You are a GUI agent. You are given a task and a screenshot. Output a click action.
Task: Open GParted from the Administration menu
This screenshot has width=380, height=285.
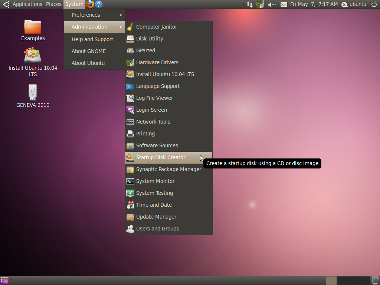[x=146, y=50]
